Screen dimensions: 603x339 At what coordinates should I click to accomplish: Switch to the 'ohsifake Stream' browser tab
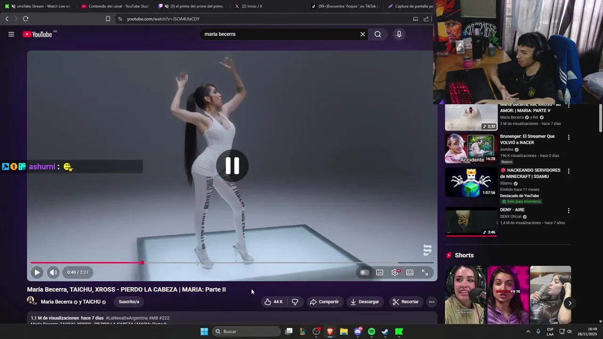39,6
